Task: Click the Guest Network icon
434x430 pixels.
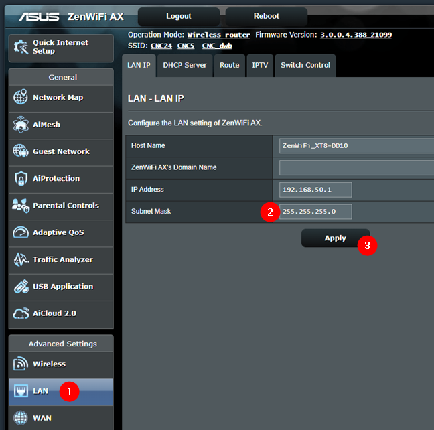Action: (x=21, y=151)
